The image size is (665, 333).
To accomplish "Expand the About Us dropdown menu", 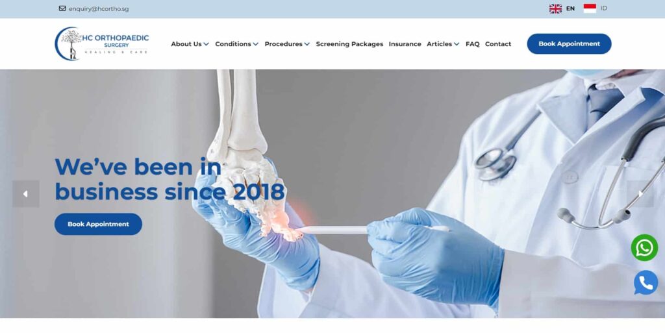I will 190,44.
